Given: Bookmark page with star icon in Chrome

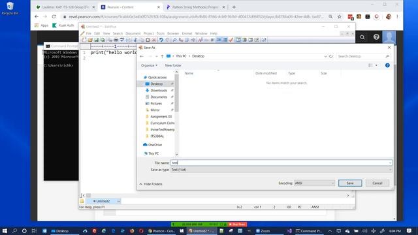Looking at the screenshot, I should coord(339,16).
